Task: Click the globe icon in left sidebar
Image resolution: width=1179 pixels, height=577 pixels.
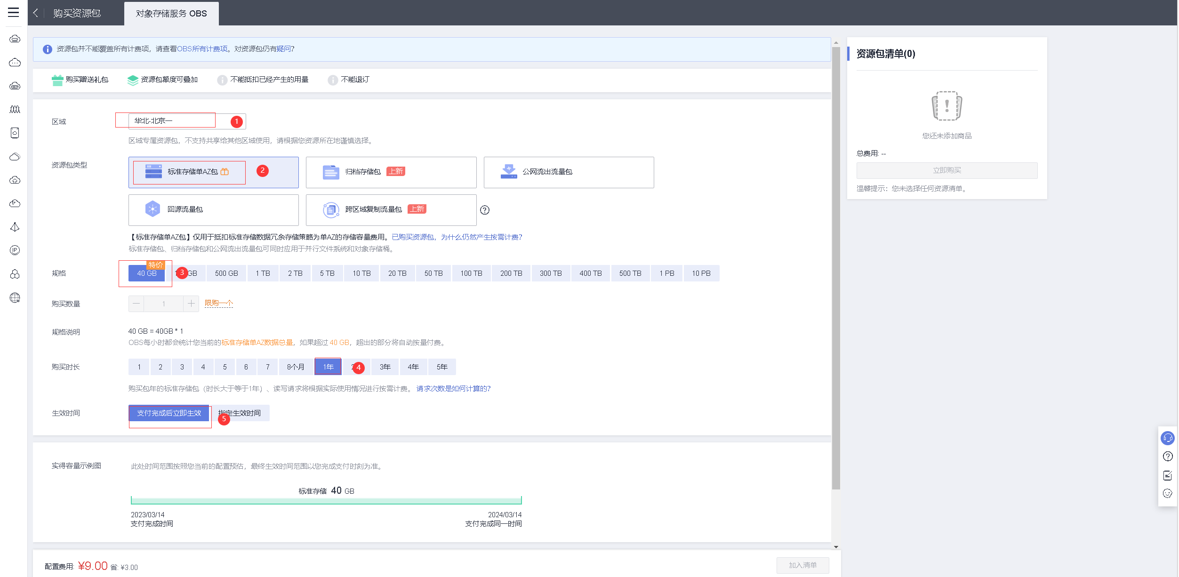Action: (x=15, y=298)
